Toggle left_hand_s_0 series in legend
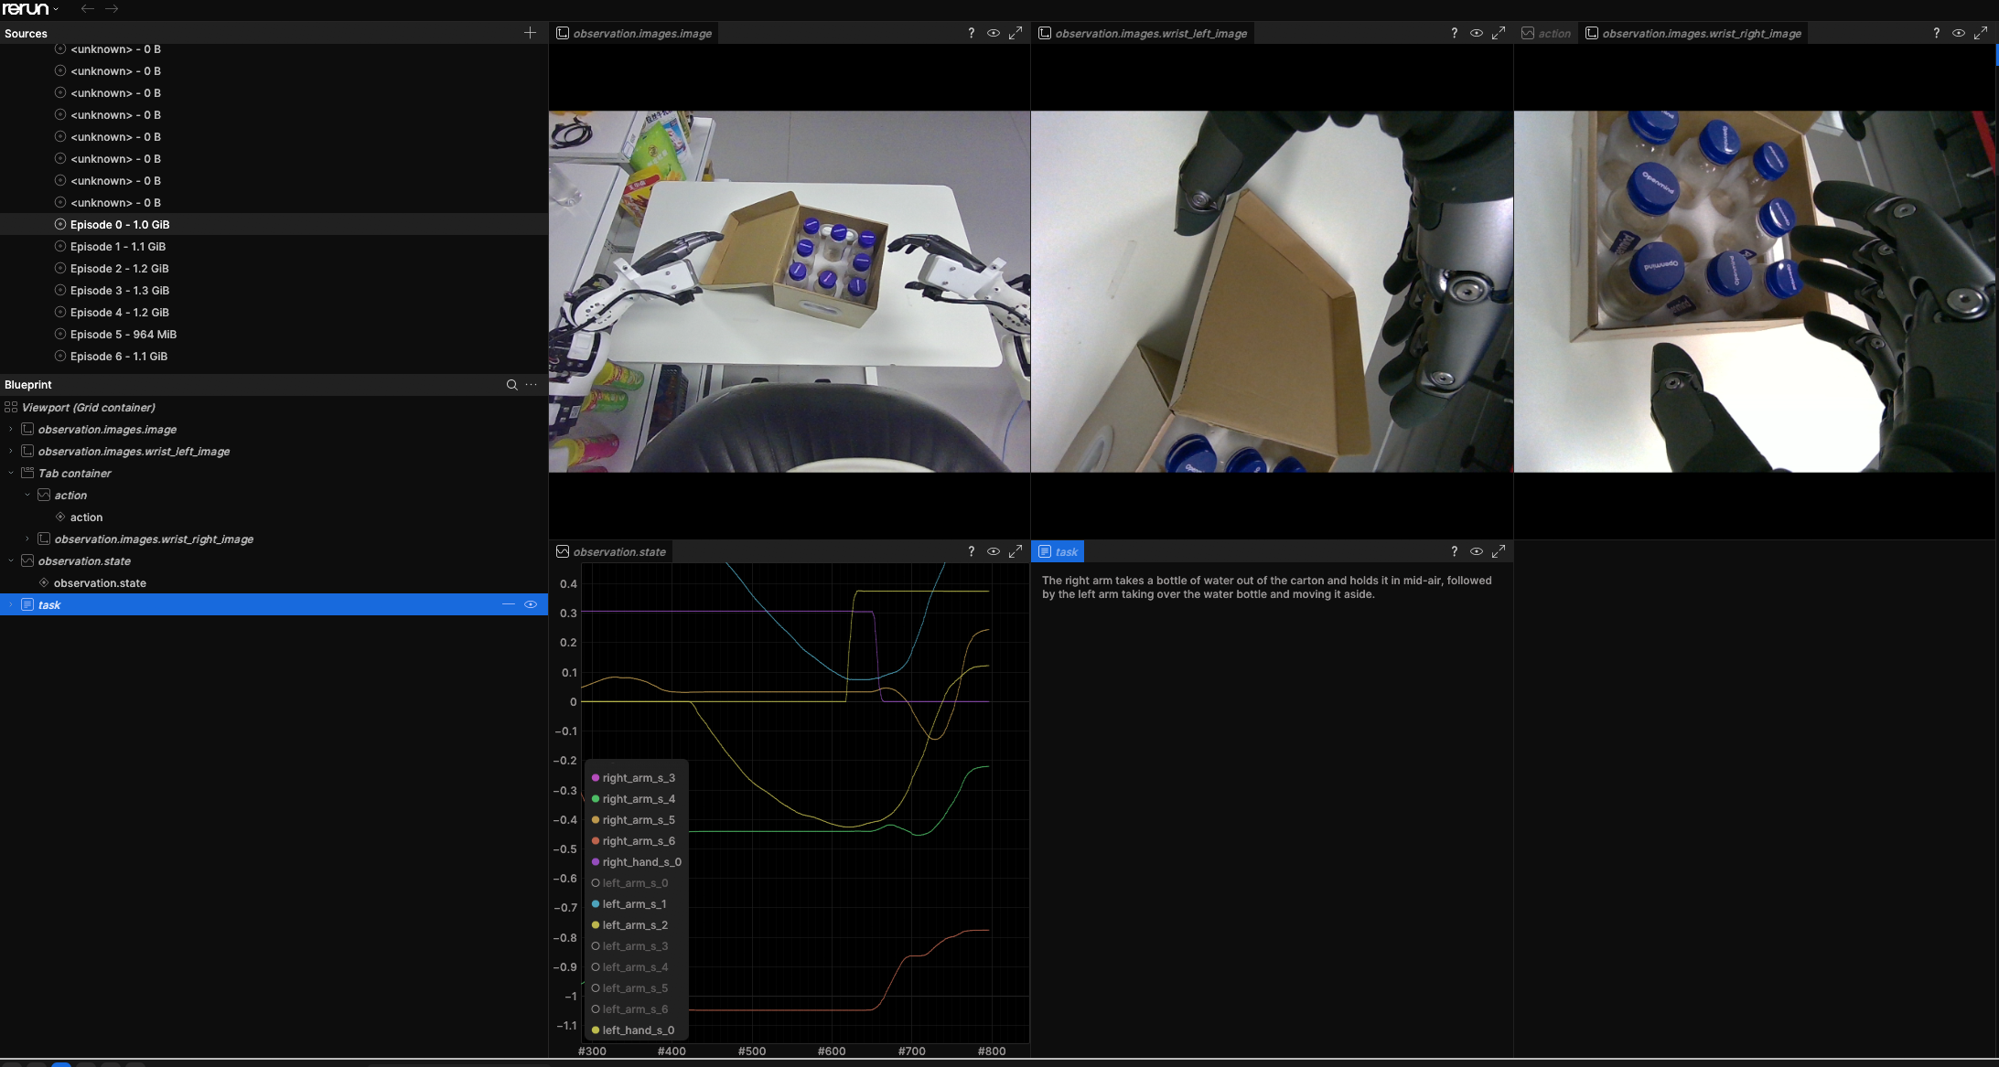This screenshot has height=1067, width=1999. 633,1030
